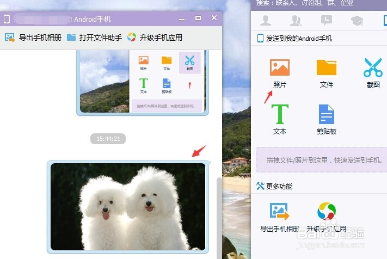
Task: Click the 15:44:21 timestamp label
Action: (108, 139)
